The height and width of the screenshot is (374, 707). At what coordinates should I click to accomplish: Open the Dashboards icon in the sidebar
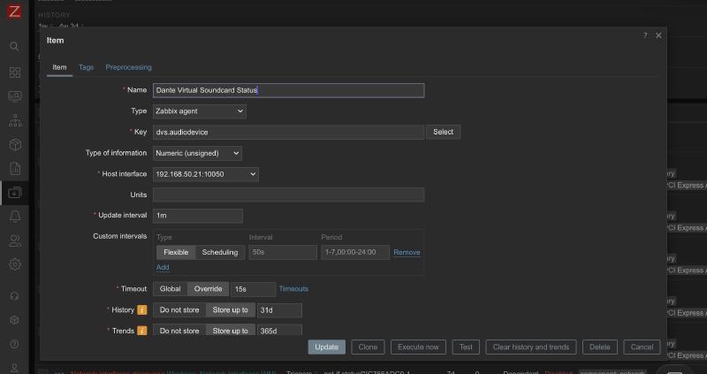15,73
